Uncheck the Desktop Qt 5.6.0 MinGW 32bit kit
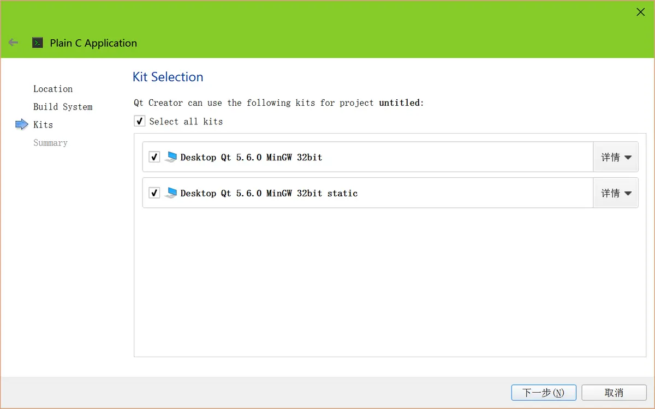The width and height of the screenshot is (655, 409). [x=154, y=157]
